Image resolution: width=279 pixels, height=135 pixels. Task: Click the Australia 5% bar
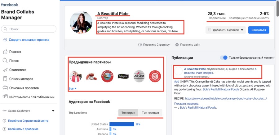pos(110,129)
